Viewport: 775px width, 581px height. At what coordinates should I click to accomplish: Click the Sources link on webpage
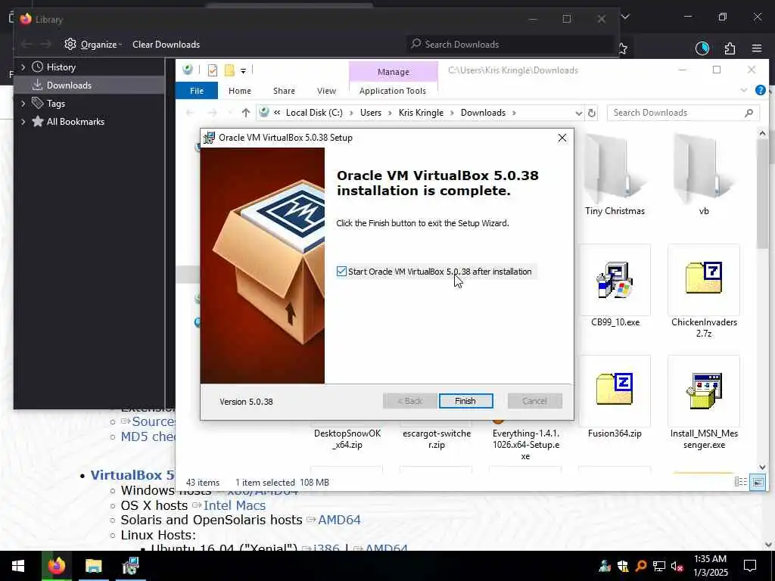[153, 421]
